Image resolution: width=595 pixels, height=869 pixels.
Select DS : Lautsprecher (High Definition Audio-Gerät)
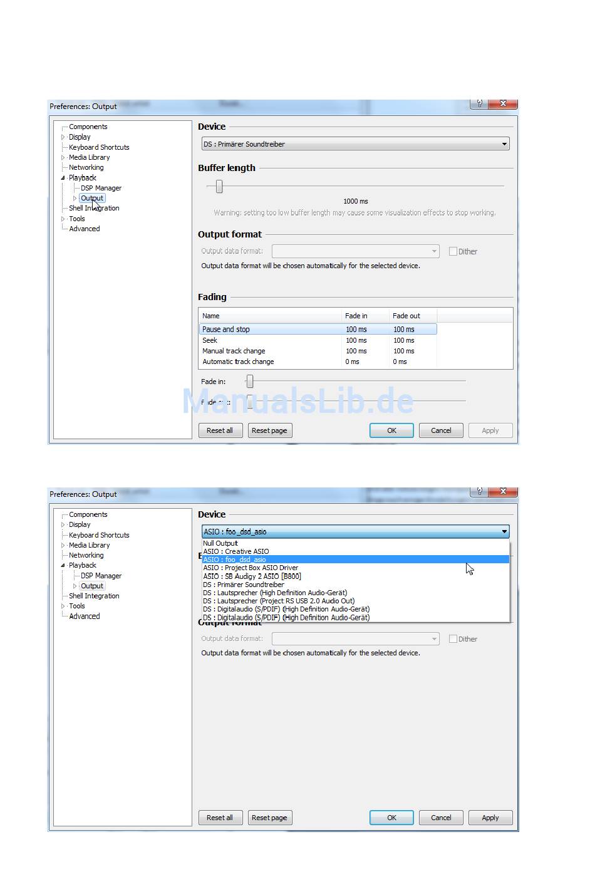[x=355, y=593]
